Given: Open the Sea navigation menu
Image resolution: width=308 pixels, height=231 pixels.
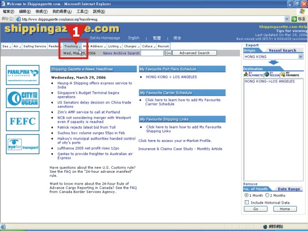Looking at the screenshot, I should click(x=6, y=46).
